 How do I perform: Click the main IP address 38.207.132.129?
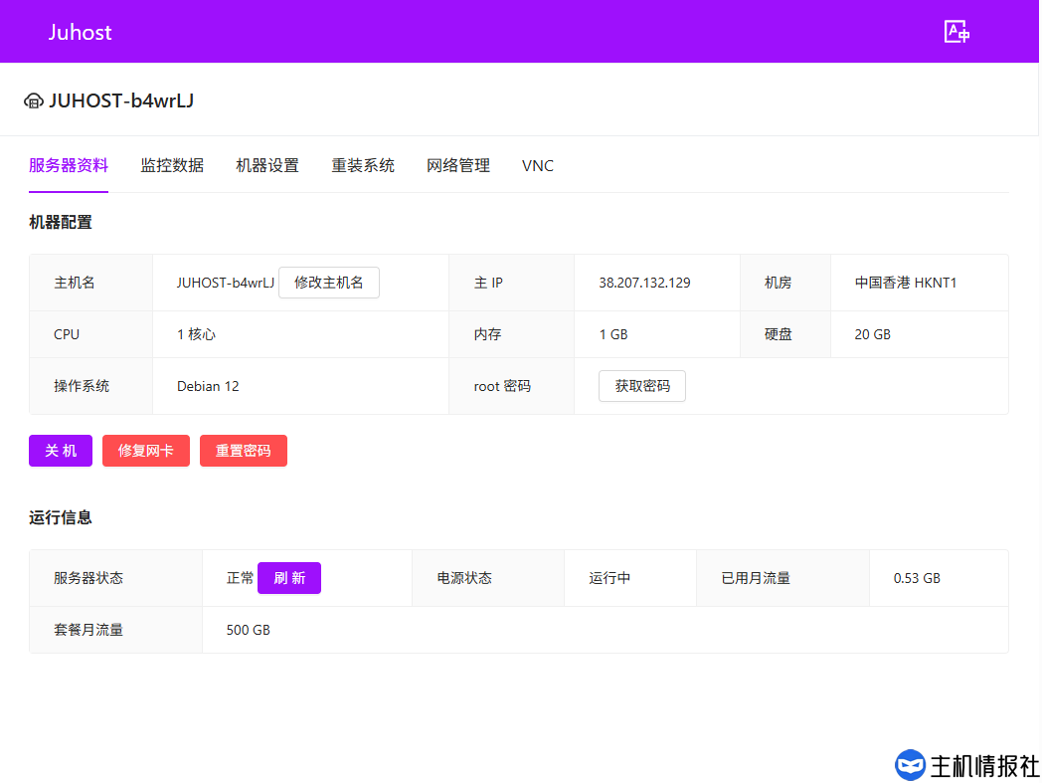pos(644,283)
